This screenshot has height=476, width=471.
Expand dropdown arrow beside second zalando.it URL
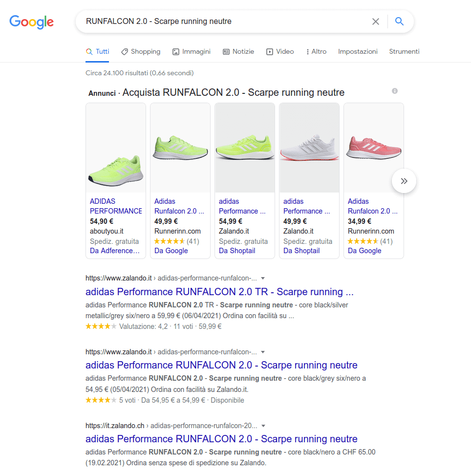tap(263, 352)
